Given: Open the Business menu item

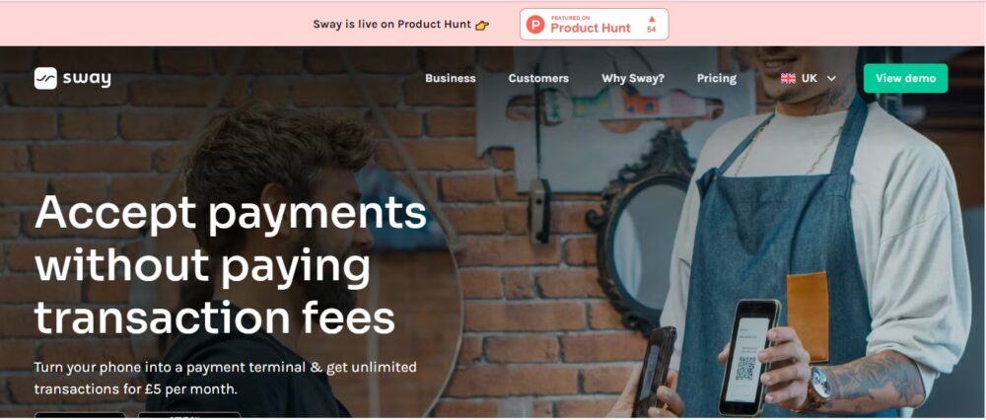Looking at the screenshot, I should (x=451, y=79).
